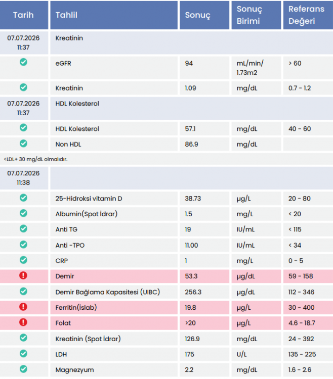The height and width of the screenshot is (379, 333).
Task: Select the Tahlil column header
Action: point(114,15)
